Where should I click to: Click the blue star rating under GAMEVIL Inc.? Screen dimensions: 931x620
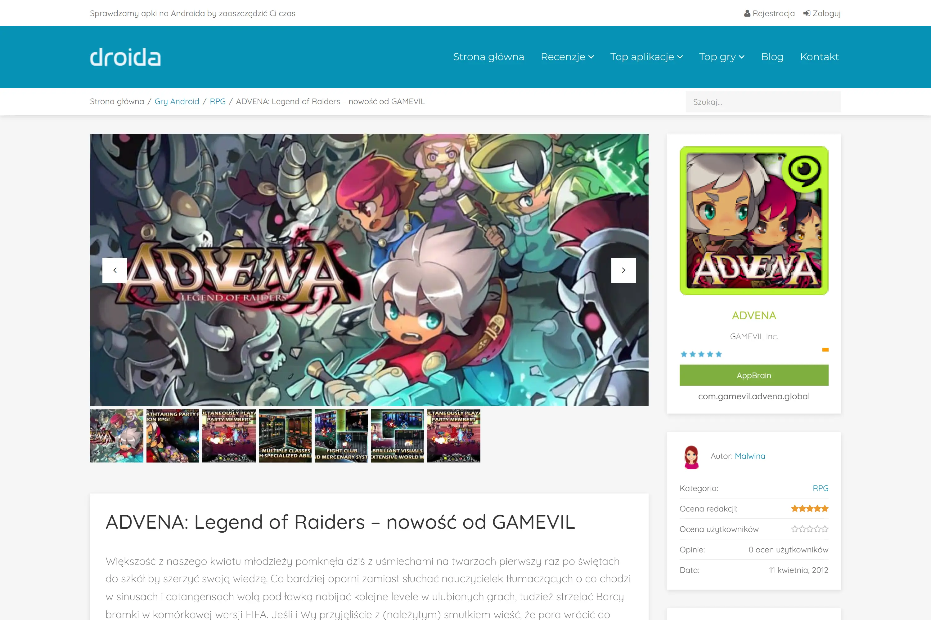tap(701, 354)
